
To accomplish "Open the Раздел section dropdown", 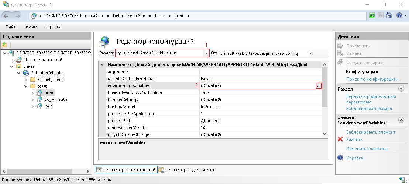I will point(206,53).
